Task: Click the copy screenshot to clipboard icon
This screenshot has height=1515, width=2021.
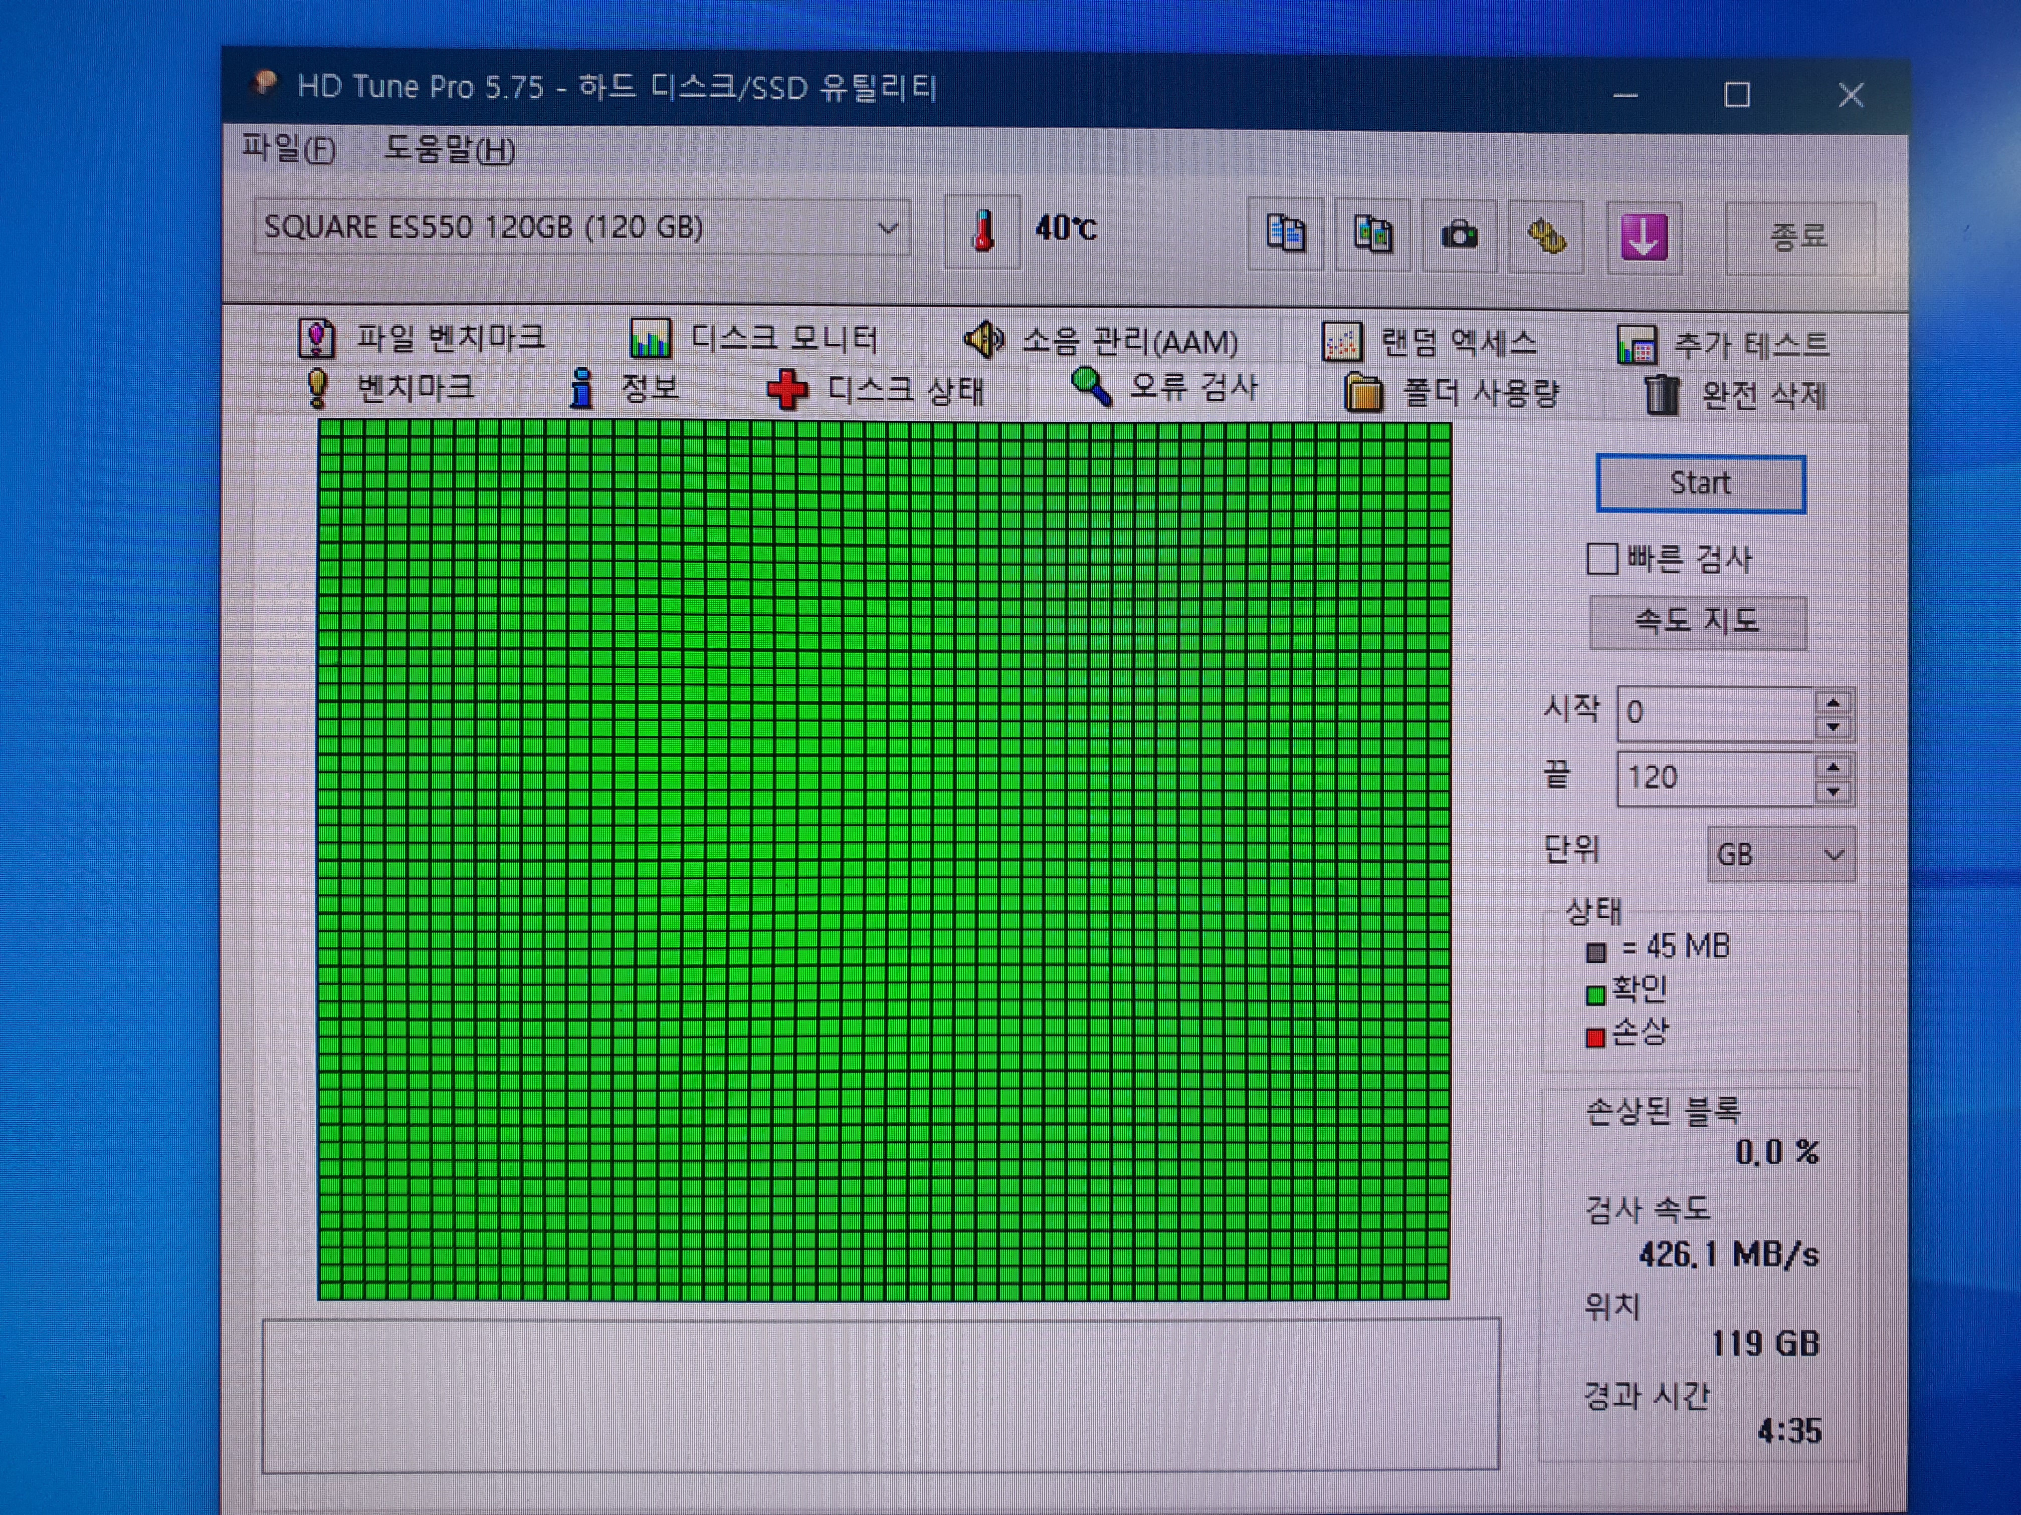Action: coord(1372,234)
